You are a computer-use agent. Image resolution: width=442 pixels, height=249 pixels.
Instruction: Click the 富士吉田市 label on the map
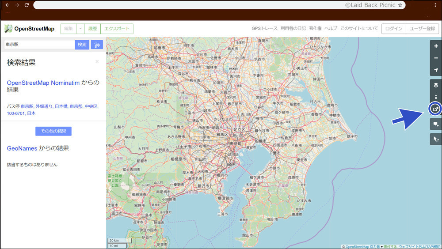click(x=131, y=170)
